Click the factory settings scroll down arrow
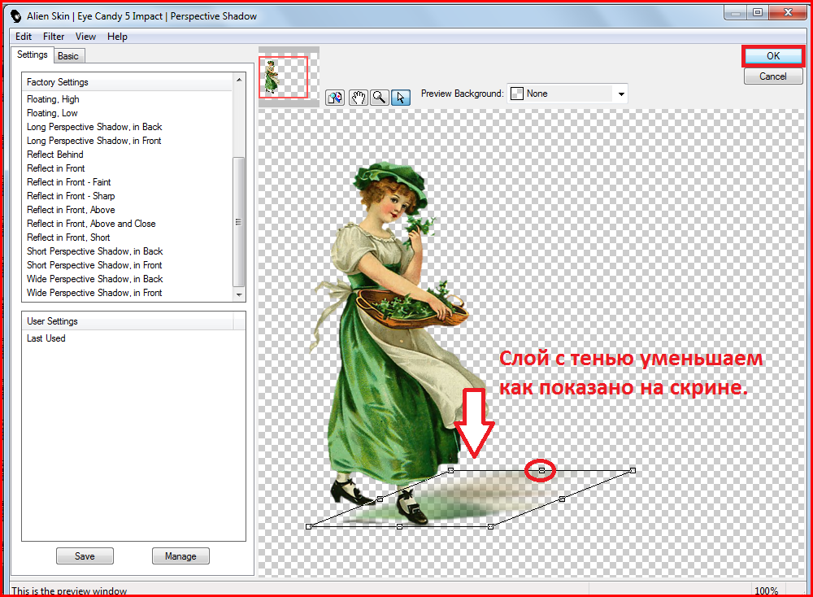The height and width of the screenshot is (597, 813). pos(239,294)
